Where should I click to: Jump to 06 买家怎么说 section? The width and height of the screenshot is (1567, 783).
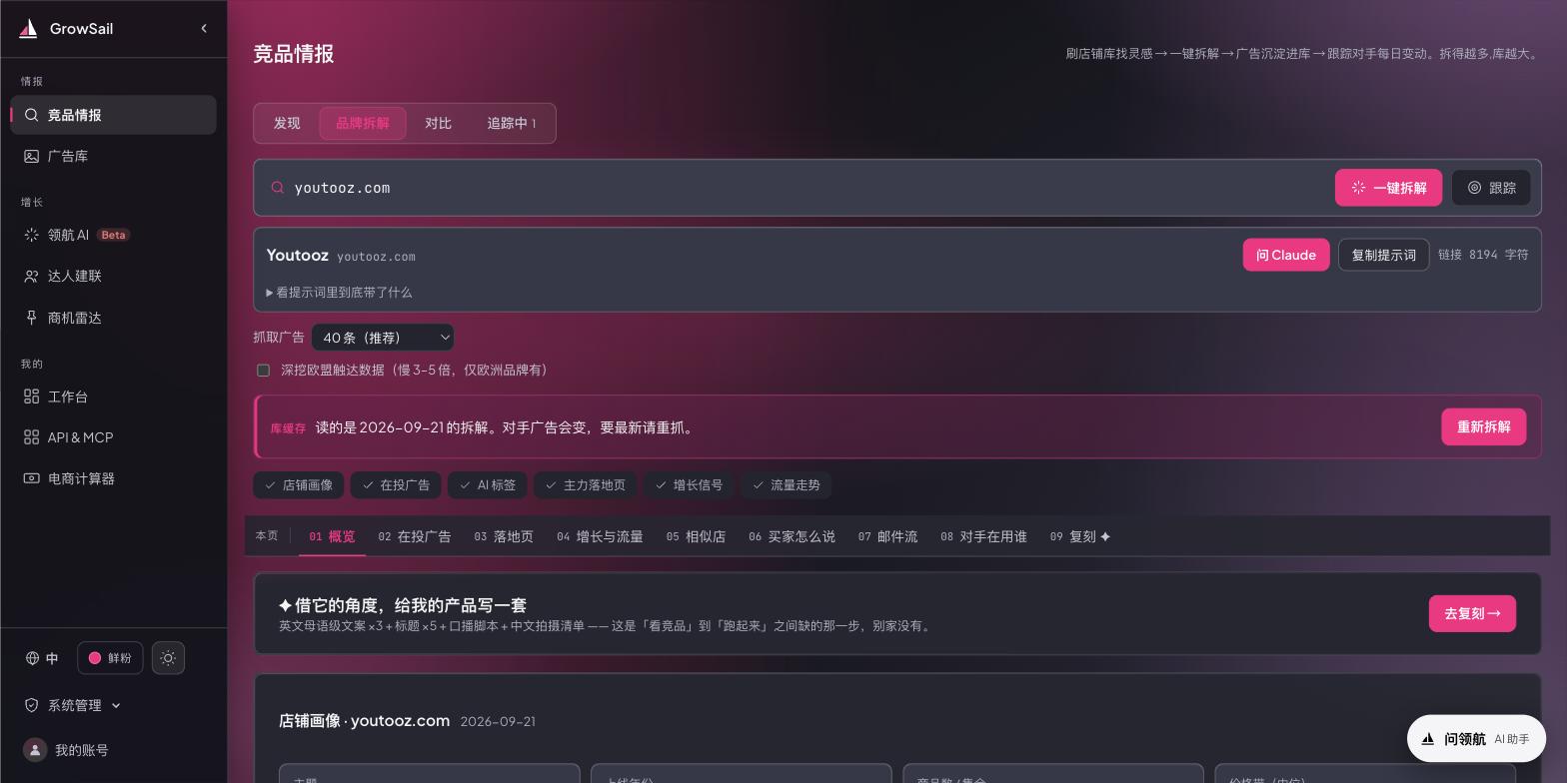click(792, 536)
